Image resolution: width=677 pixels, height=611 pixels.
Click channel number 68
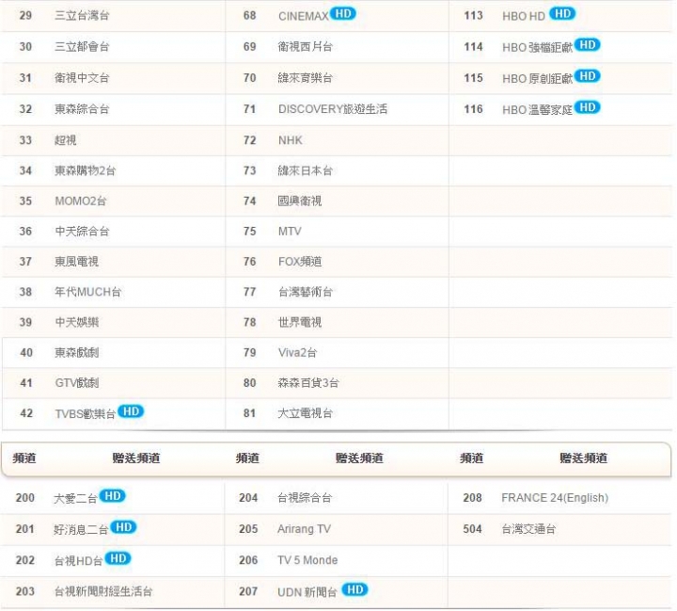click(249, 16)
